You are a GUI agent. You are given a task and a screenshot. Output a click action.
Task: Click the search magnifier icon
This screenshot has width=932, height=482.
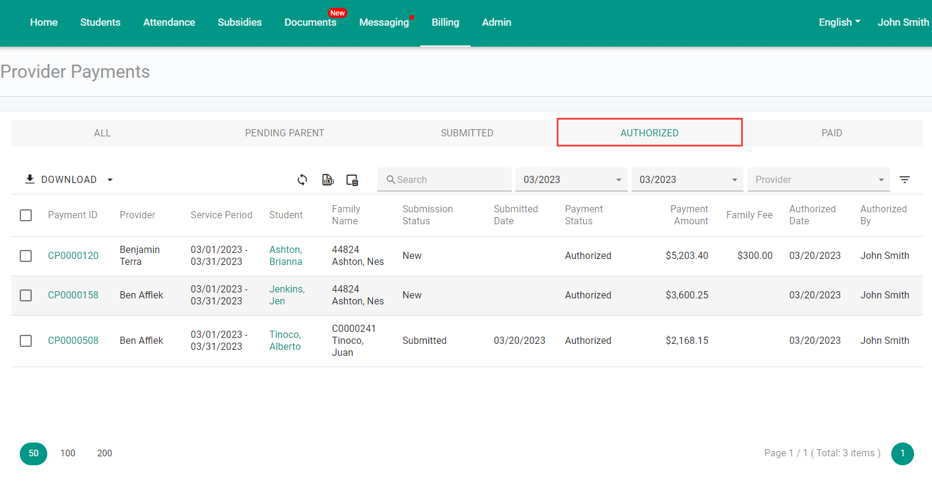point(390,179)
